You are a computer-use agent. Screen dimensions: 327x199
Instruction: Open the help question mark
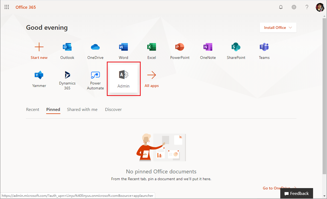(x=307, y=7)
